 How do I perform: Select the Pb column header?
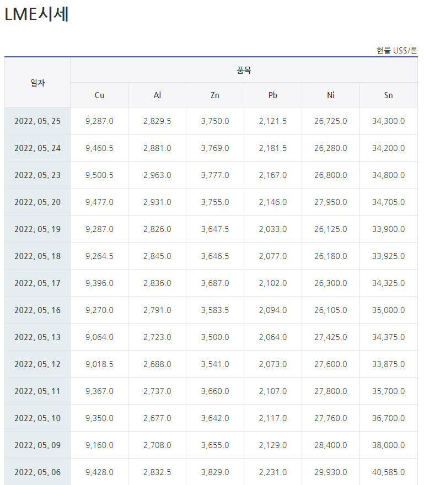273,95
